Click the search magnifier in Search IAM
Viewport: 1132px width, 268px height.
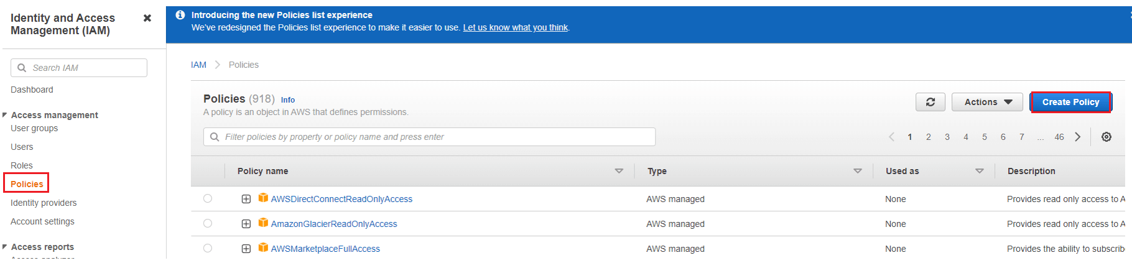click(x=22, y=68)
